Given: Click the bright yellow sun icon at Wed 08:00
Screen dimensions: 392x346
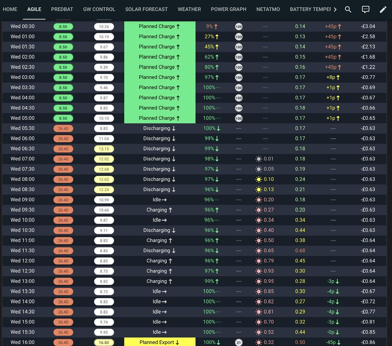Looking at the screenshot, I should coord(259,179).
